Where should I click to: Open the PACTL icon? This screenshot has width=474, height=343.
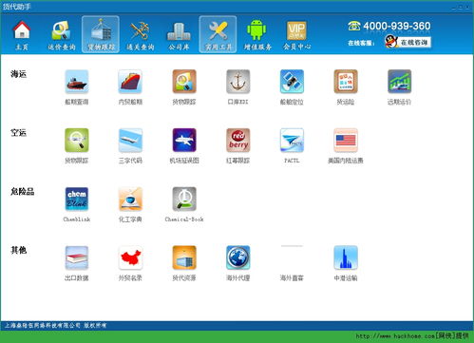292,140
